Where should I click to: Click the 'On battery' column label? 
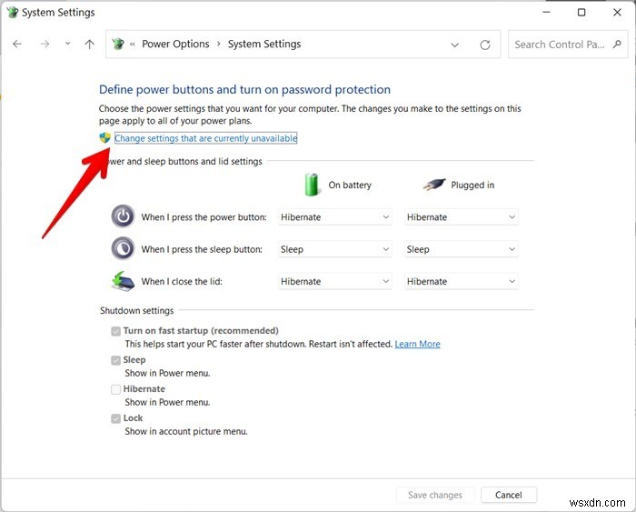pos(350,185)
